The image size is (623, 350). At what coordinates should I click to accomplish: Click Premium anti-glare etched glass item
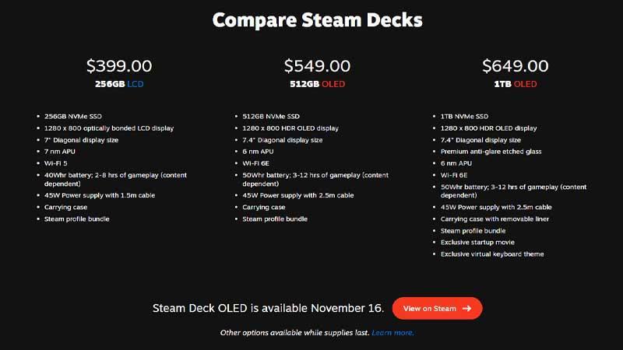click(x=491, y=152)
